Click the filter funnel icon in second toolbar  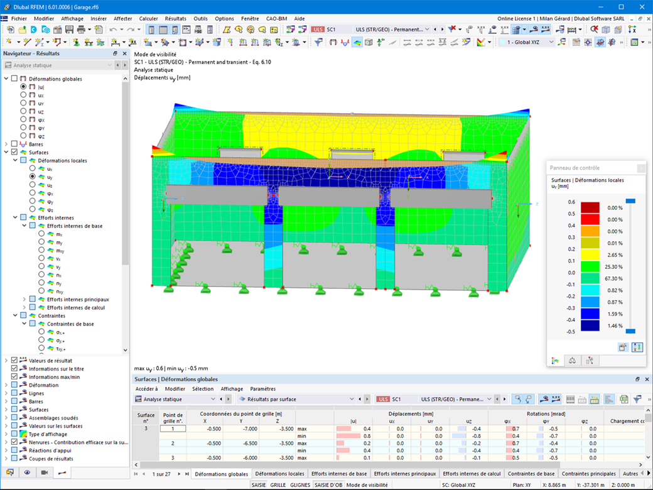pyautogui.click(x=318, y=42)
